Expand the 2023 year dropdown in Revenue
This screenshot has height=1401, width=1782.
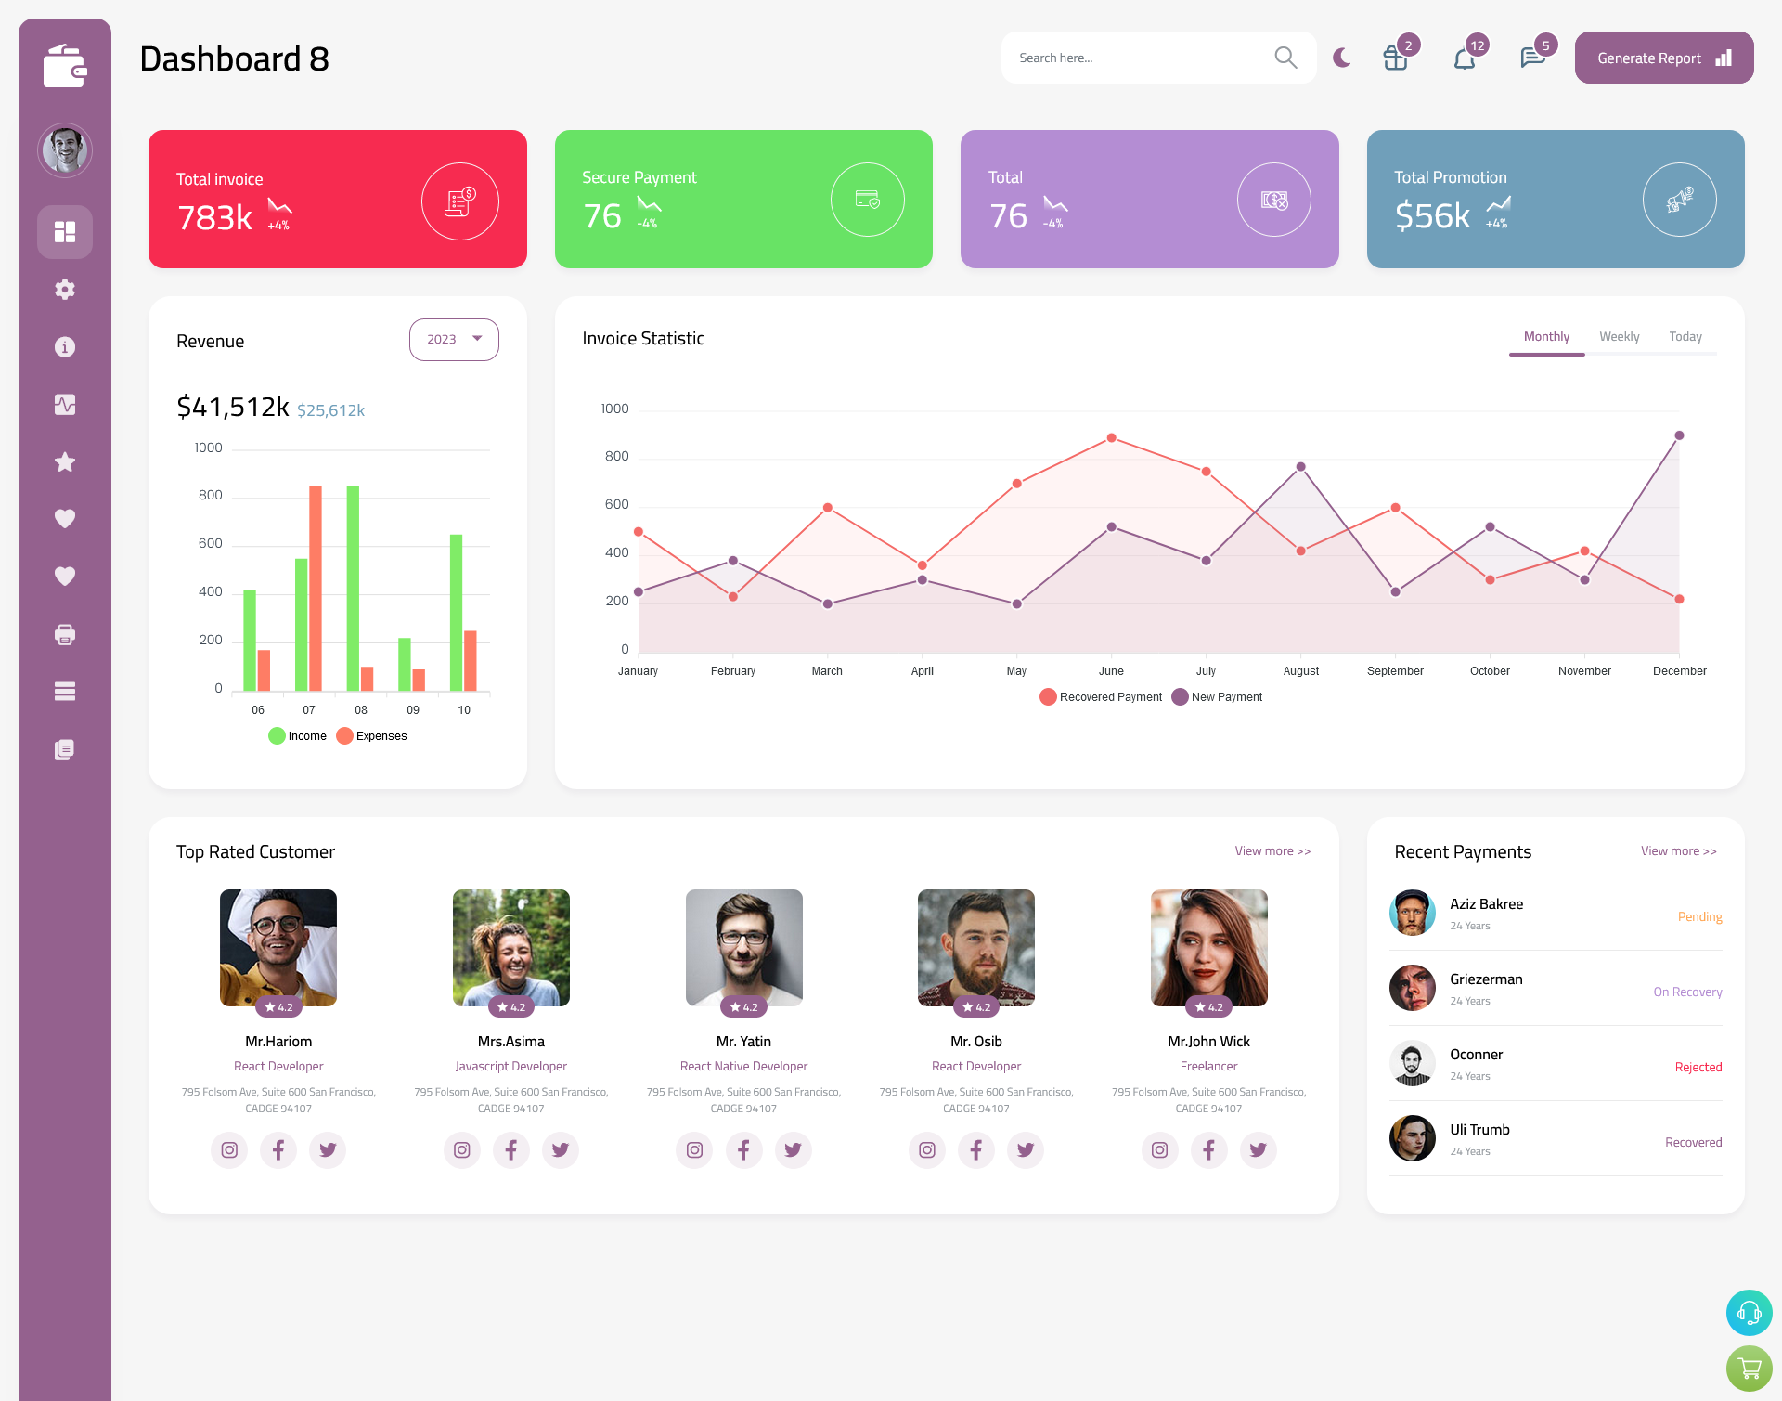pos(453,339)
